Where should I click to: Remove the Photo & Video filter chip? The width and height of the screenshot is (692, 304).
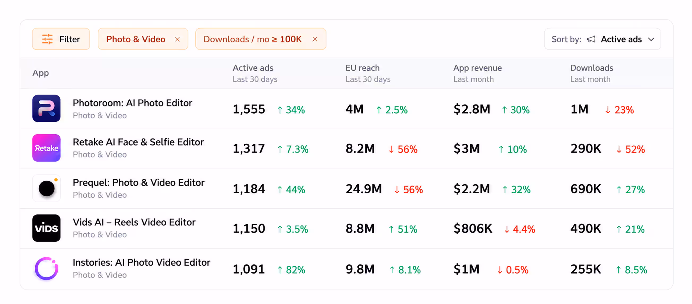(177, 39)
